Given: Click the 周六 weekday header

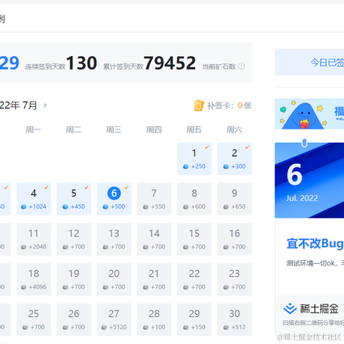Looking at the screenshot, I should (x=234, y=129).
